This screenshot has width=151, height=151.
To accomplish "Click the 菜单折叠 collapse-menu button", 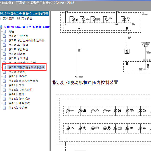I will click(27, 18).
